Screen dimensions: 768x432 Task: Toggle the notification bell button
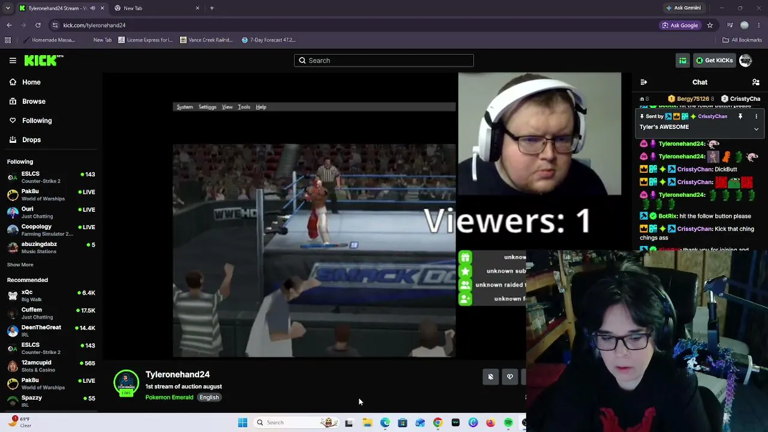pyautogui.click(x=491, y=377)
